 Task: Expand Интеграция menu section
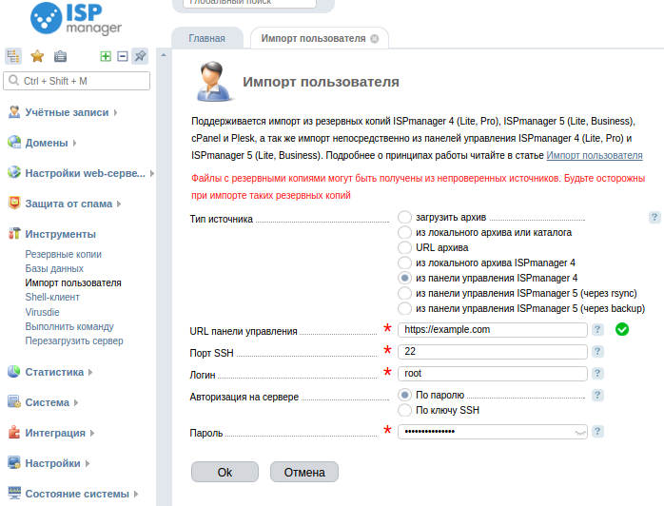92,433
